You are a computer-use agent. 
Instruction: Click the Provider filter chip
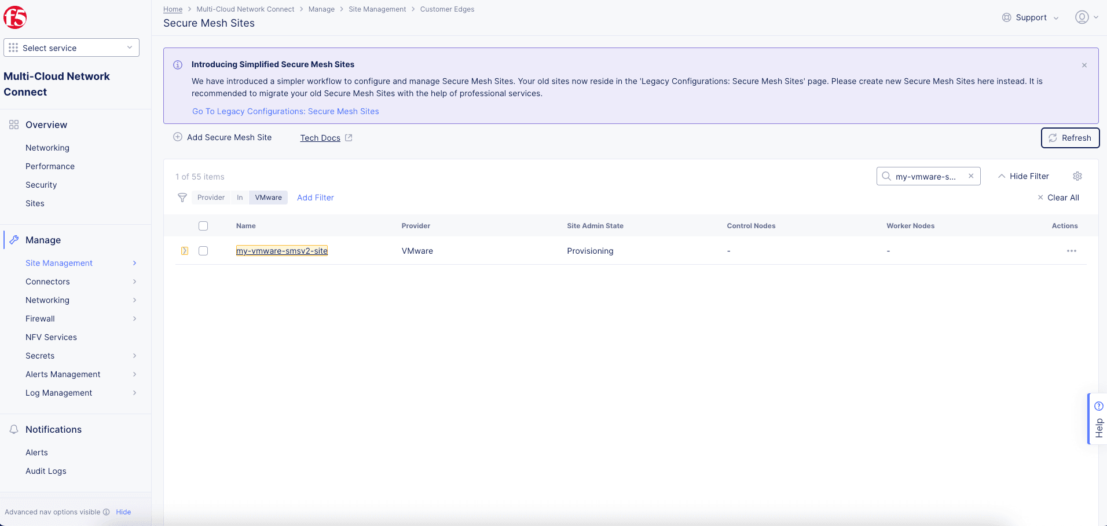[211, 198]
